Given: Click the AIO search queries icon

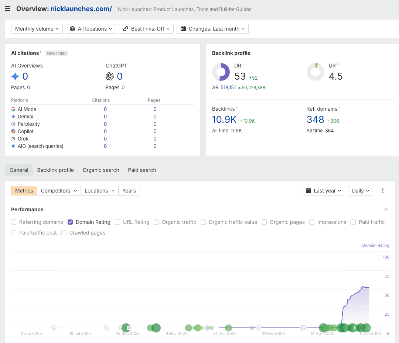Looking at the screenshot, I should coord(13,146).
